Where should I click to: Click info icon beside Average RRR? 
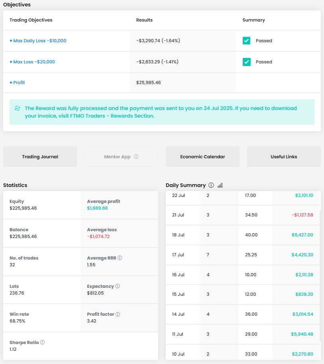pos(120,258)
